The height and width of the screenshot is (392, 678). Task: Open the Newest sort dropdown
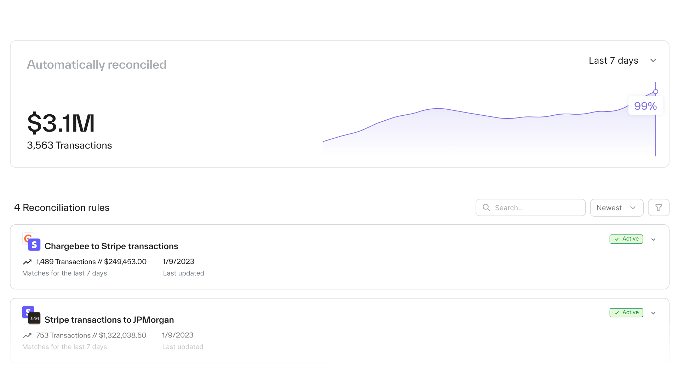(x=616, y=208)
